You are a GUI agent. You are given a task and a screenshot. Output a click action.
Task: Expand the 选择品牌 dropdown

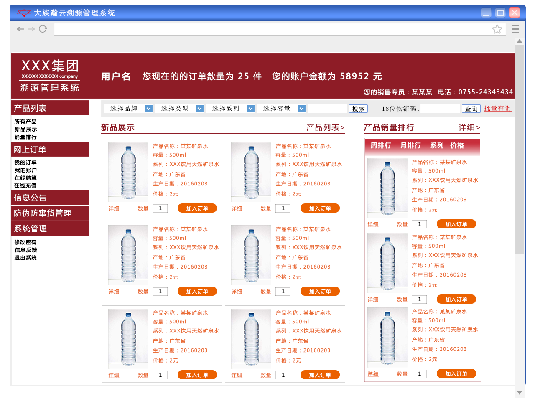click(148, 109)
